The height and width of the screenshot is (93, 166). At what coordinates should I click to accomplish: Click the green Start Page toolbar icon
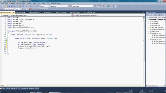tap(108, 6)
